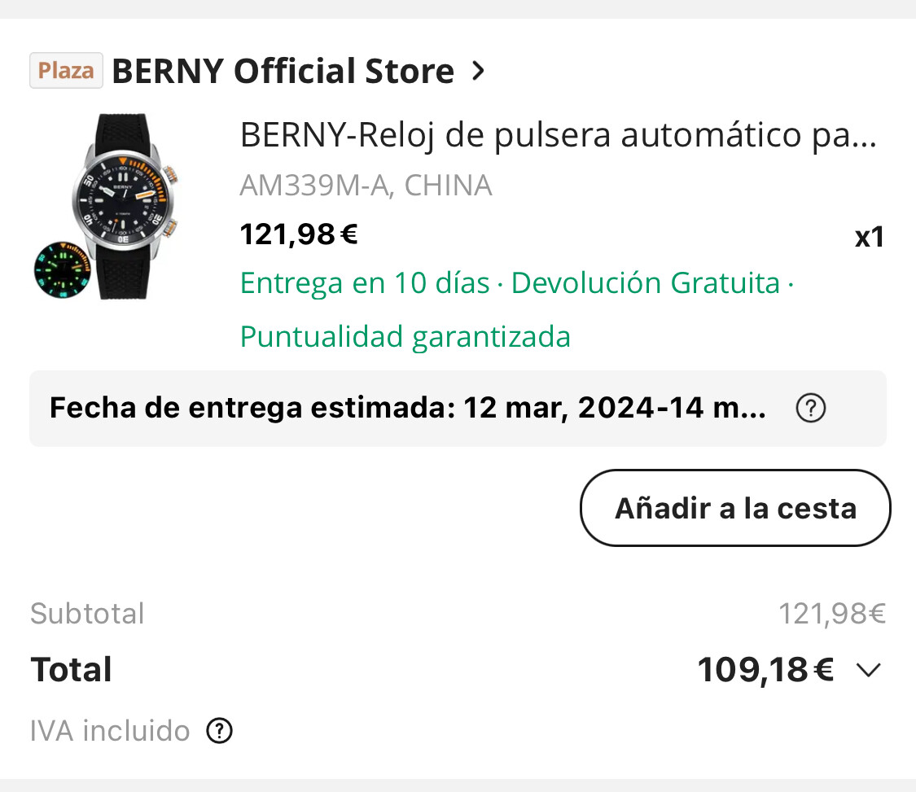
Task: Select the AM339M-A, CHINA variant text
Action: 366,186
